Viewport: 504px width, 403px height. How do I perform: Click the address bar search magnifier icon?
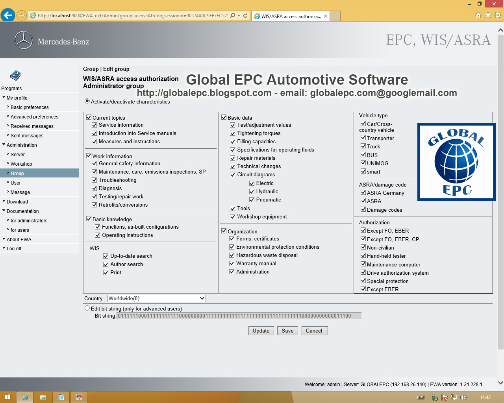tap(233, 15)
